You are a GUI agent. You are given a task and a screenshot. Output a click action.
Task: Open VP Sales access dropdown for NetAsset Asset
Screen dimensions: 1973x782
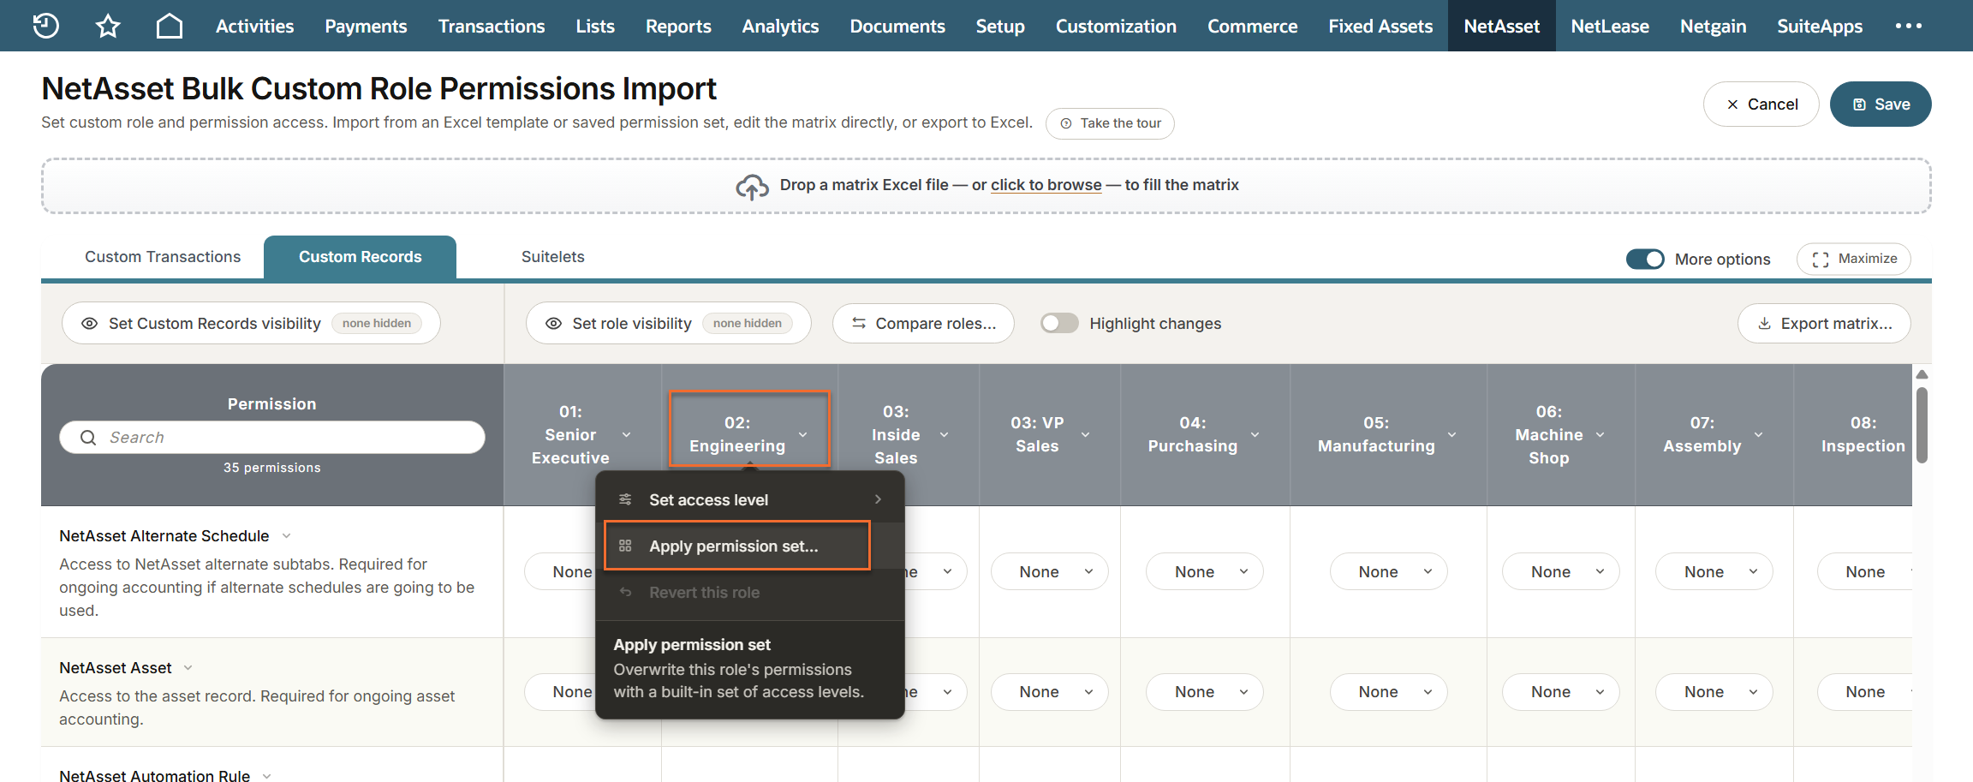point(1050,691)
